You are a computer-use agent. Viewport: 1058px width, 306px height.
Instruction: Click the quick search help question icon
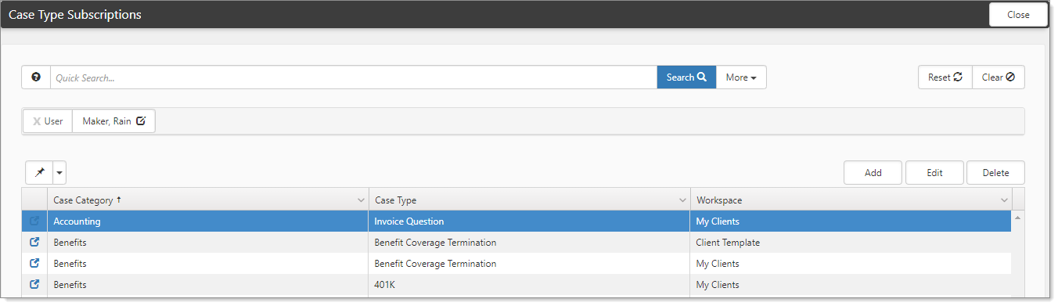tap(36, 77)
